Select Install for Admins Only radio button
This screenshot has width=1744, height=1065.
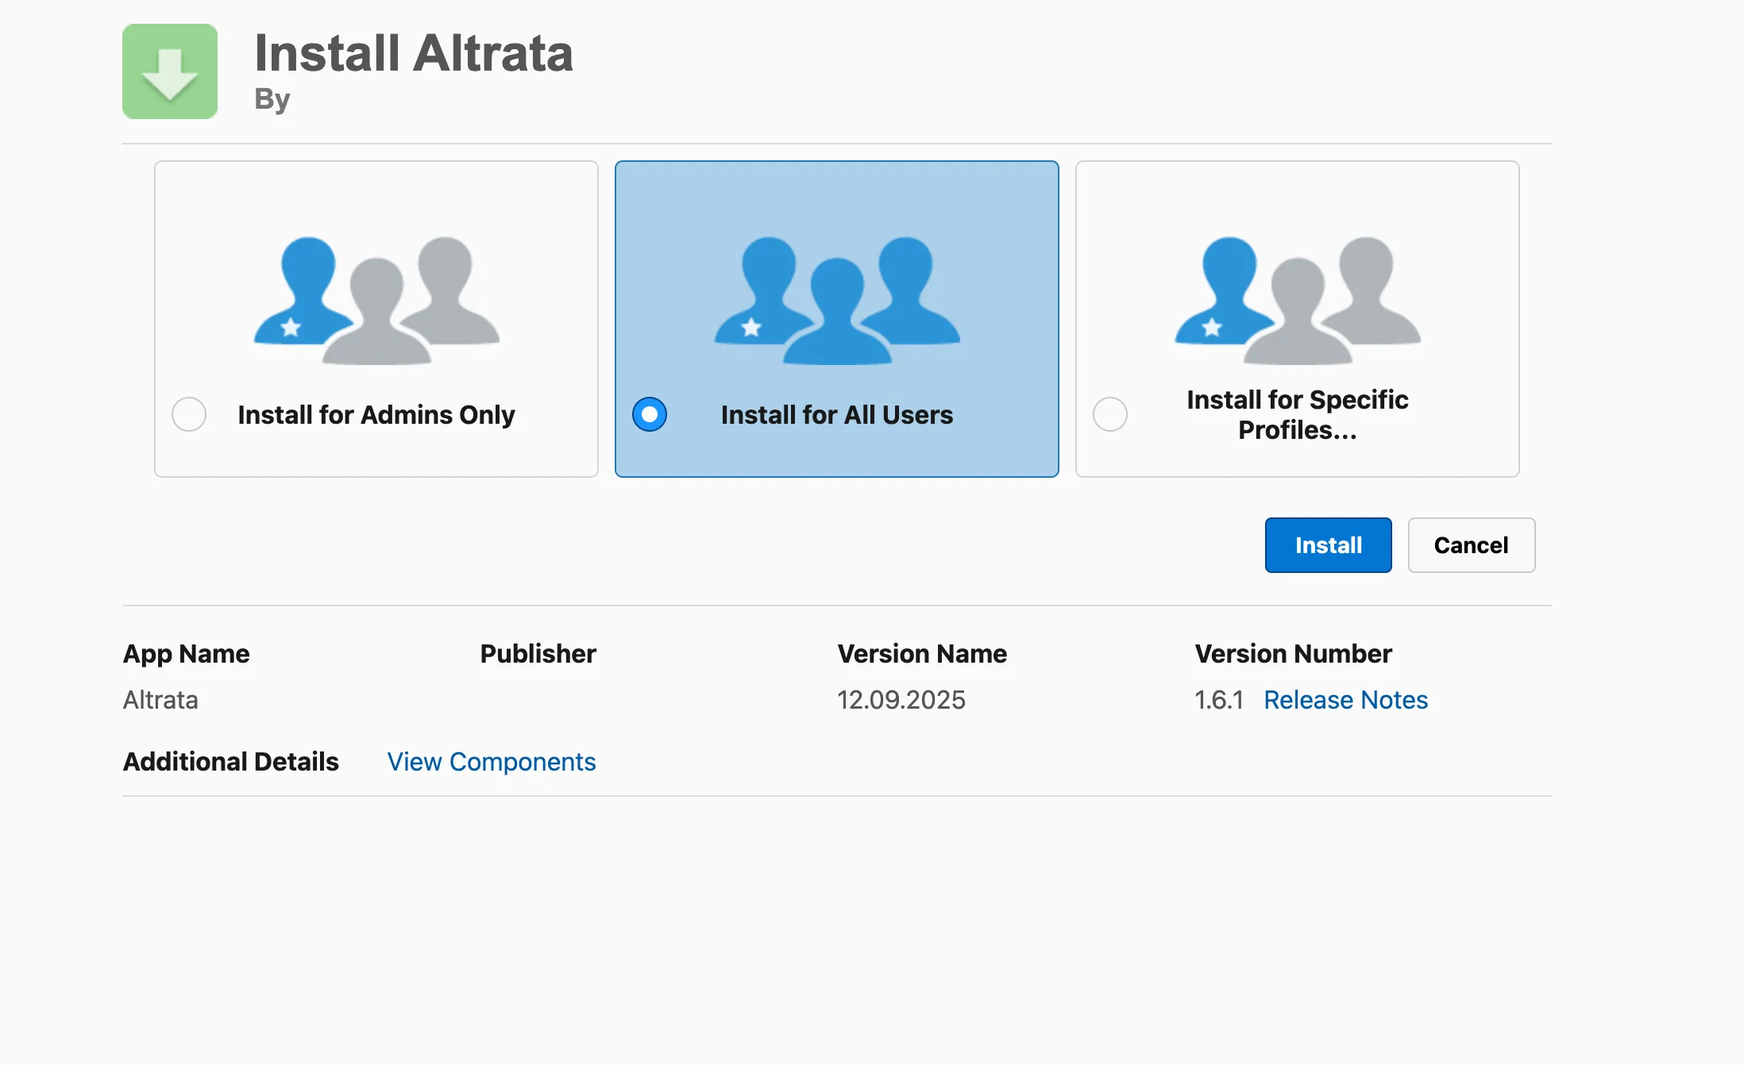tap(189, 414)
